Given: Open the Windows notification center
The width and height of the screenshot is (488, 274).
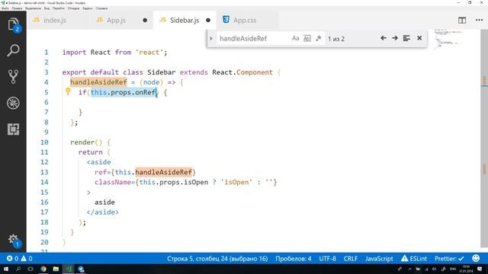Looking at the screenshot, I should coord(480,269).
